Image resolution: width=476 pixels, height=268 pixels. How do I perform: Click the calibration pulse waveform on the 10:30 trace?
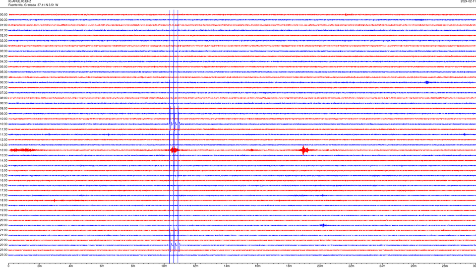[x=175, y=124]
